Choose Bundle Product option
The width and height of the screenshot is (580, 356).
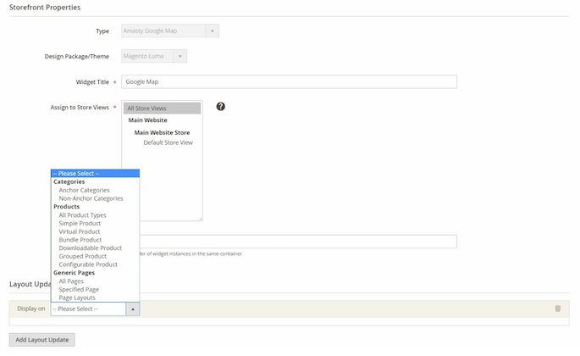pos(80,240)
